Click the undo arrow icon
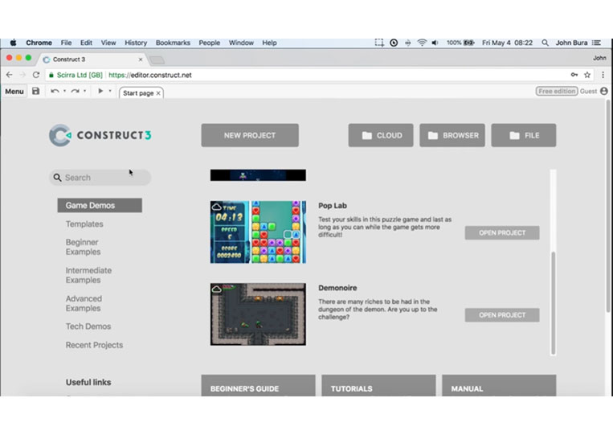Image resolution: width=613 pixels, height=435 pixels. click(55, 91)
